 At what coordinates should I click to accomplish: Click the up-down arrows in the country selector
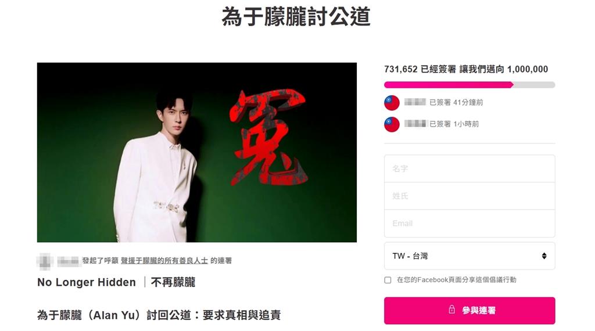[544, 256]
